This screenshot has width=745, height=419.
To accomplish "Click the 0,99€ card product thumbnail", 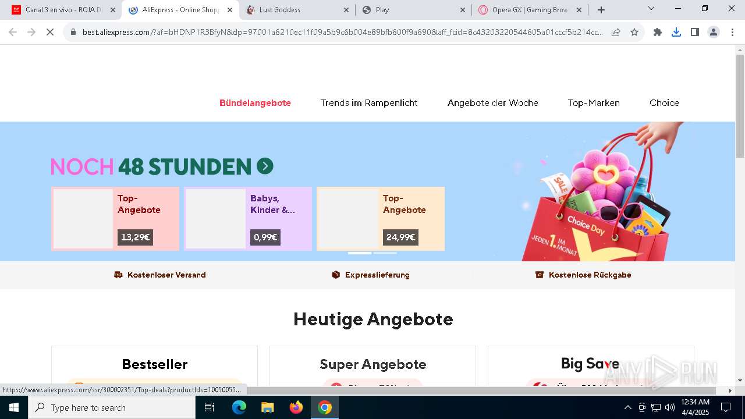I will [x=216, y=219].
